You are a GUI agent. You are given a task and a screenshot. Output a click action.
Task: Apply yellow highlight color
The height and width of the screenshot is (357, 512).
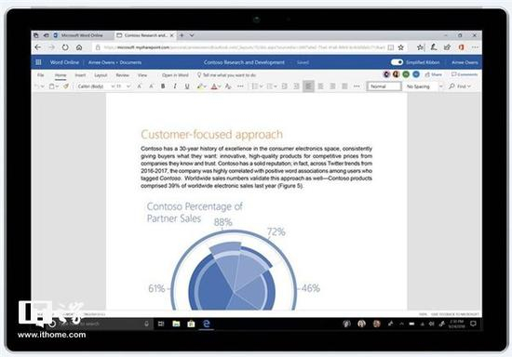[199, 86]
